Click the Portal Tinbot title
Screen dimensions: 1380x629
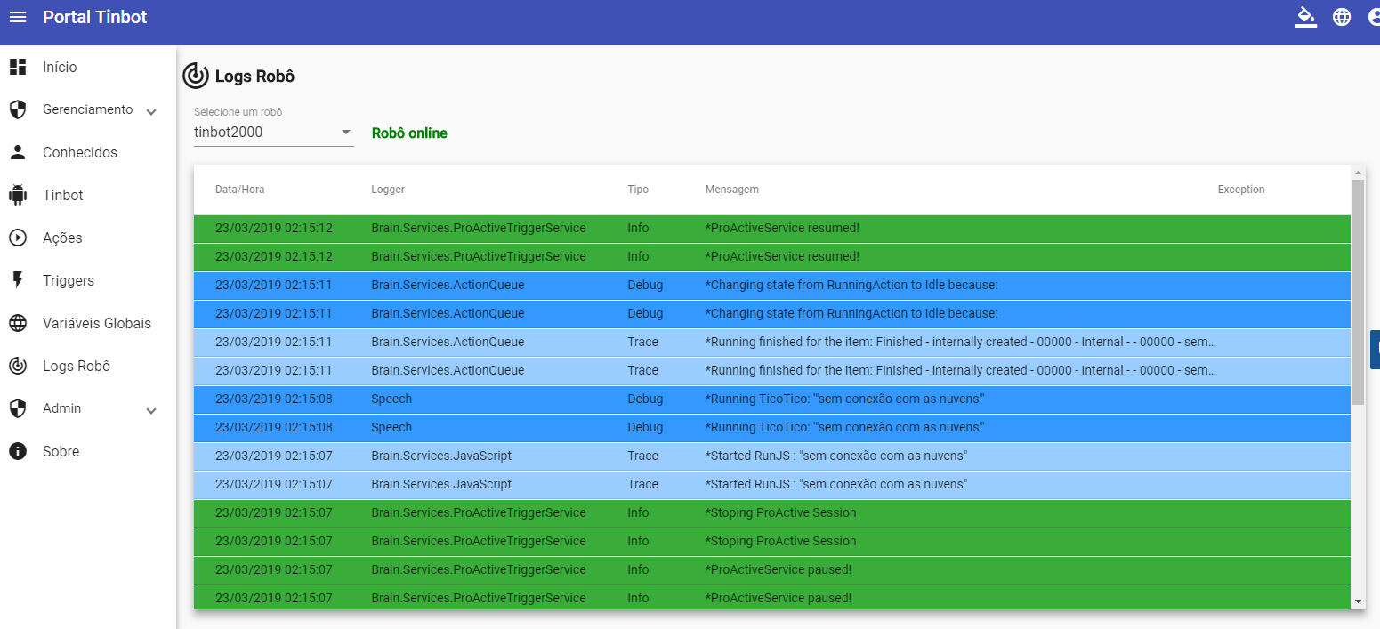click(95, 17)
